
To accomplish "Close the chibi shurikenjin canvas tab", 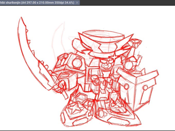I will point(77,3).
